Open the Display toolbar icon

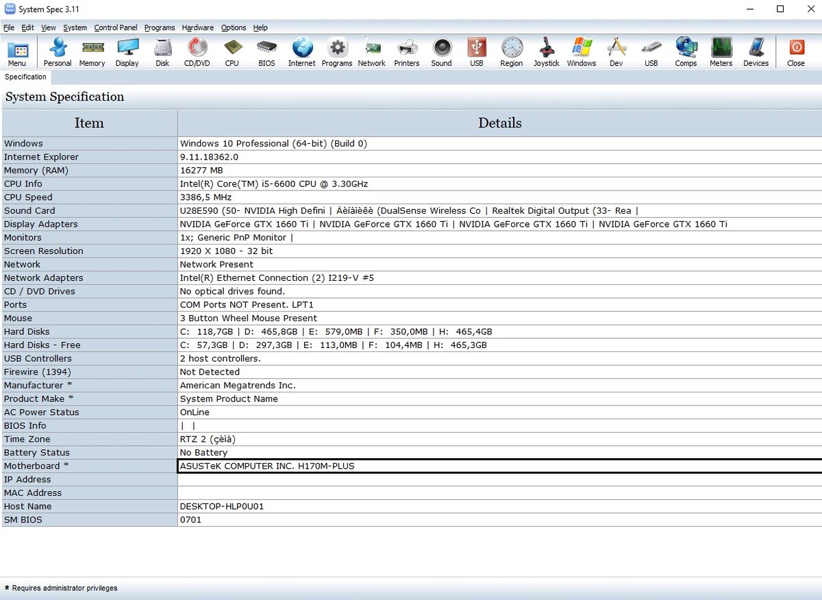click(127, 53)
